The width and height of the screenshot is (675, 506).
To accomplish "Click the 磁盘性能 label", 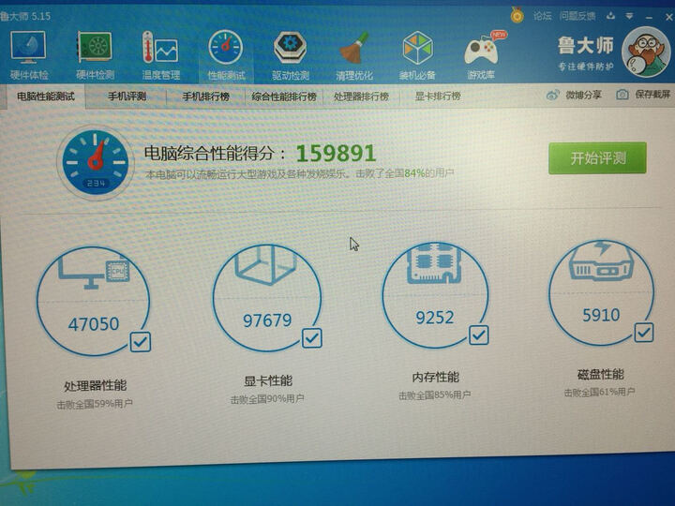I will point(601,374).
